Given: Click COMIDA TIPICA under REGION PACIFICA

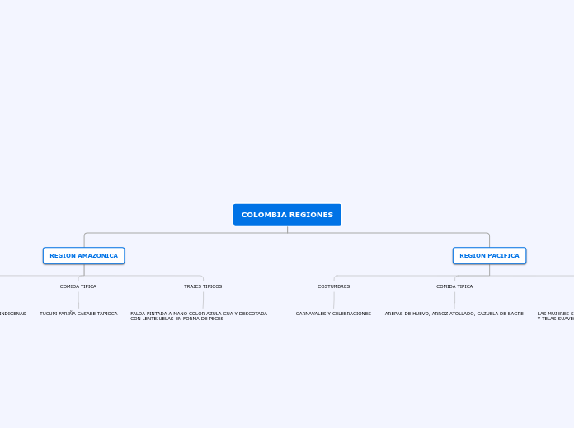Looking at the screenshot, I should tap(454, 286).
